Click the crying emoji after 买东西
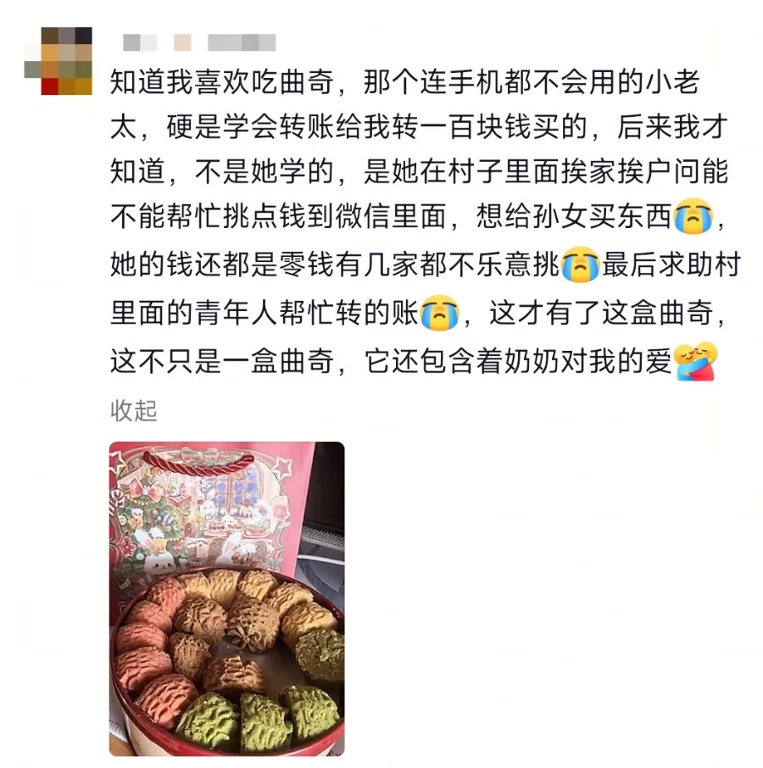This screenshot has width=763, height=768. pyautogui.click(x=693, y=216)
